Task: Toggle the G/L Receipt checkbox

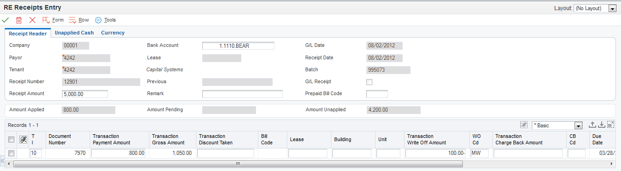Action: (x=369, y=82)
